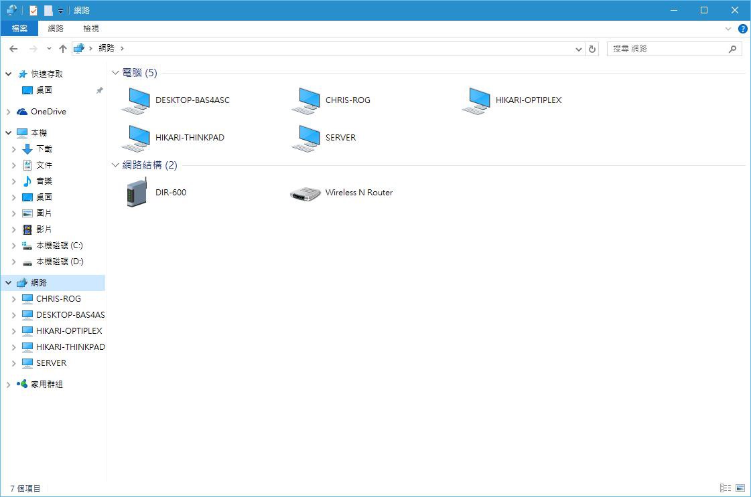This screenshot has width=751, height=497.
Task: Go up one level with up arrow
Action: (63, 49)
